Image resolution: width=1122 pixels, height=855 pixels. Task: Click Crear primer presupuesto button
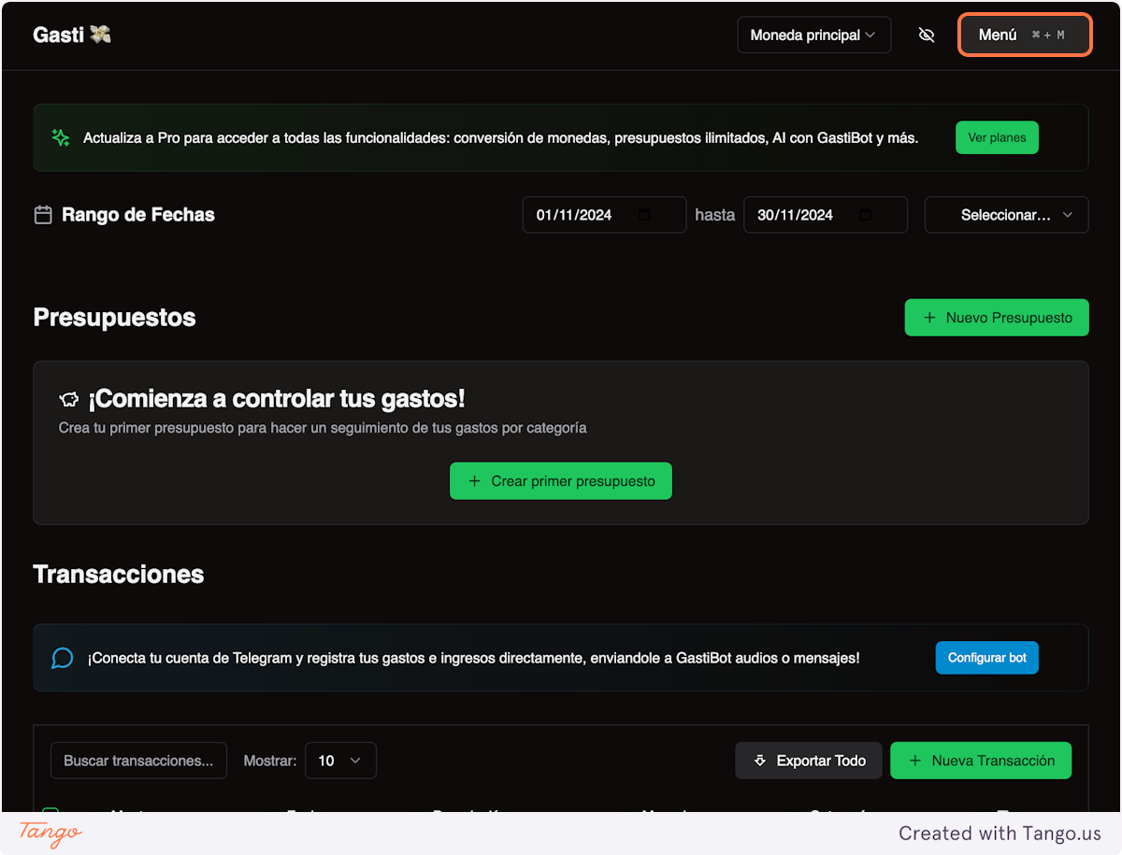coord(561,481)
